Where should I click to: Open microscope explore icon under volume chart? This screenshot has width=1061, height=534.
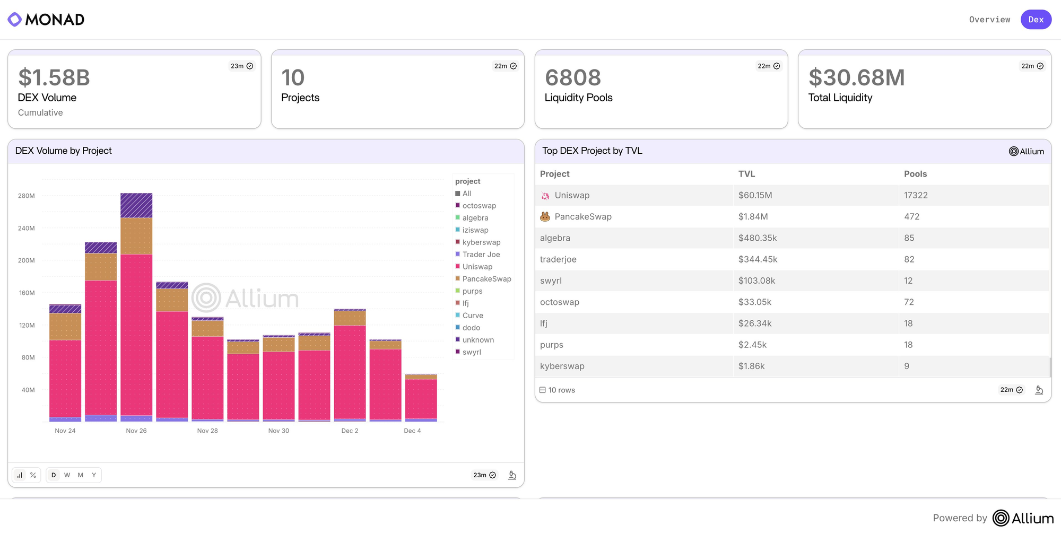512,475
